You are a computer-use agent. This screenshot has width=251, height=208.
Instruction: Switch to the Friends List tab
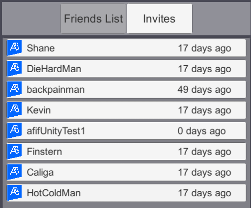tap(93, 19)
